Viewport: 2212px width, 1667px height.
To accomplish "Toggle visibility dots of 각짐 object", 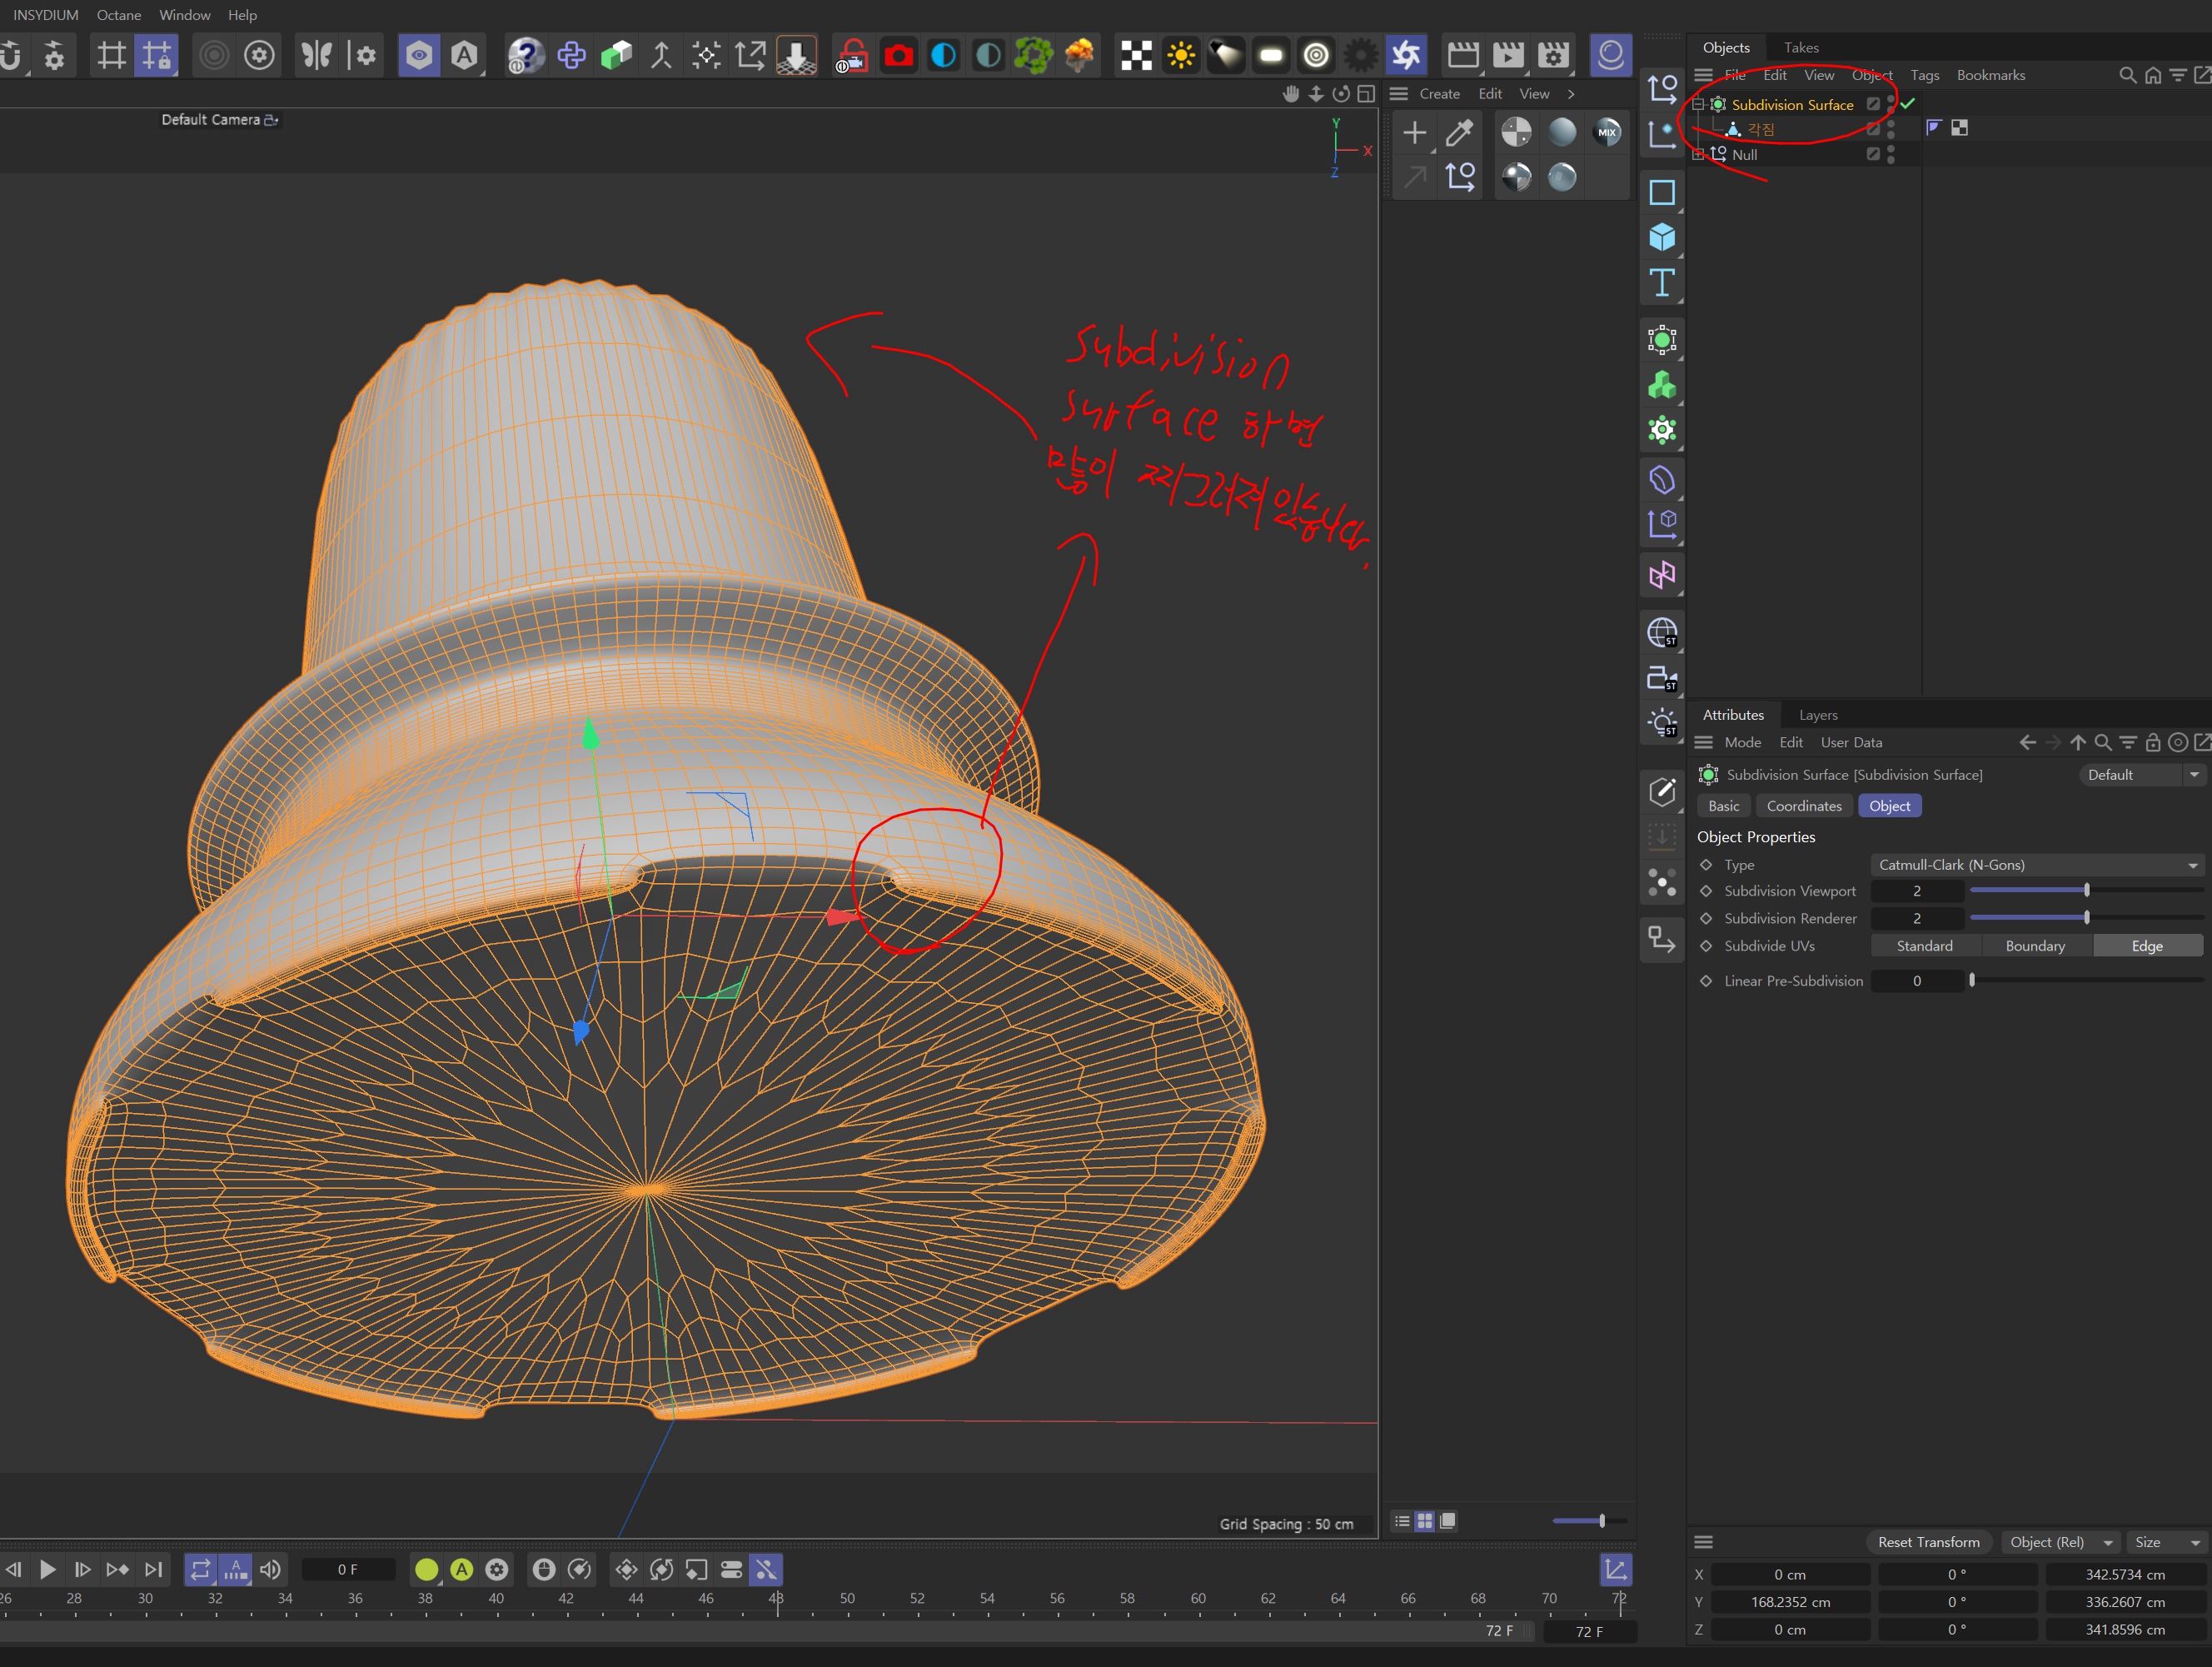I will 1890,129.
